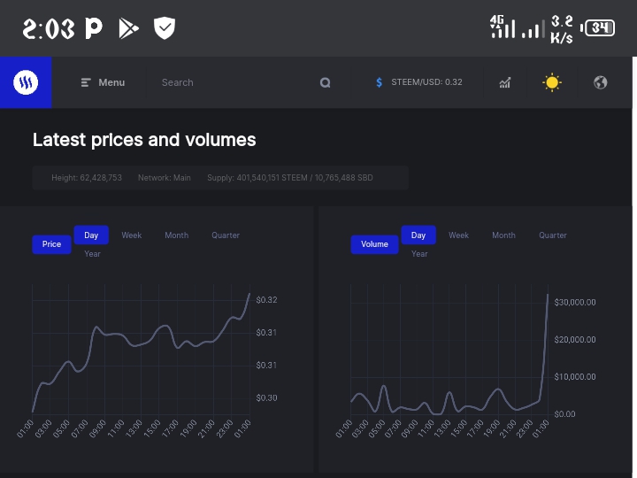Screen dimensions: 637x478
Task: Select Quarter range for Price chart
Action: [x=226, y=235]
